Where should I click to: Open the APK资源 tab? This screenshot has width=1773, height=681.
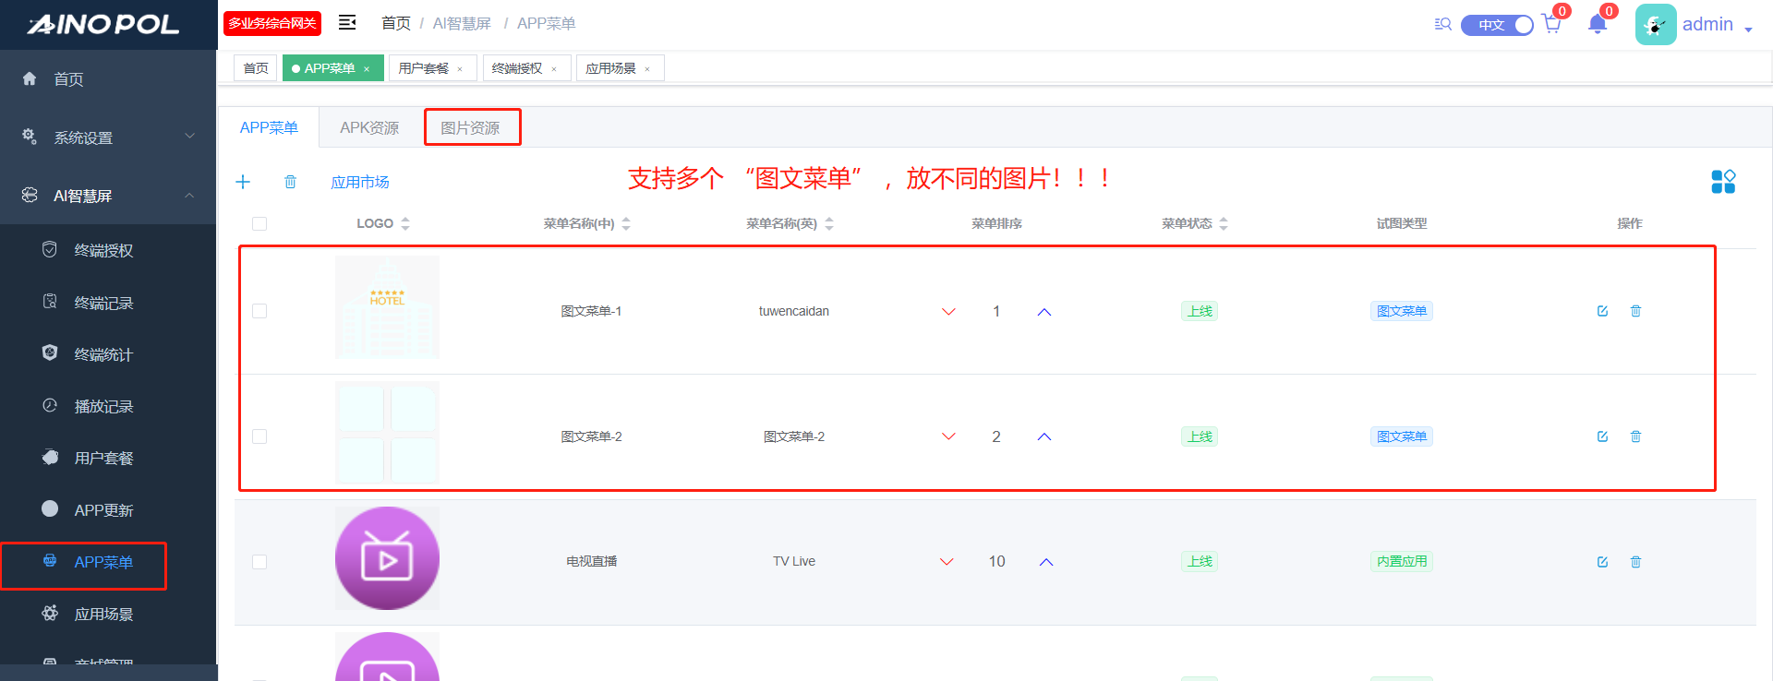[369, 127]
